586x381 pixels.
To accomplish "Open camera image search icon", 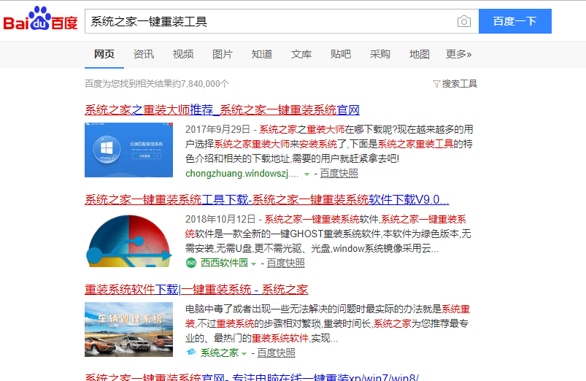I will (463, 22).
